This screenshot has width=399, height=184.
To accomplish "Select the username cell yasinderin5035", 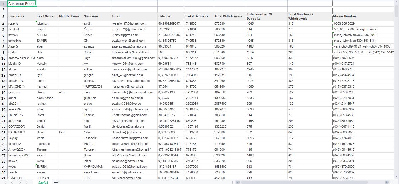I will [x=22, y=155].
